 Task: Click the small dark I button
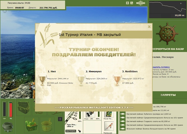60,119
